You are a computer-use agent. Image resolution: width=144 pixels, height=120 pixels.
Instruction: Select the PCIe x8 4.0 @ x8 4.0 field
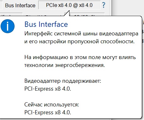(69, 5)
